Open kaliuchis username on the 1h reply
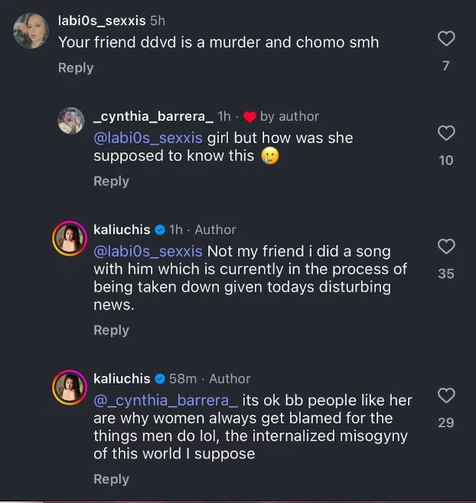Viewport: 476px width, 503px height. [122, 230]
